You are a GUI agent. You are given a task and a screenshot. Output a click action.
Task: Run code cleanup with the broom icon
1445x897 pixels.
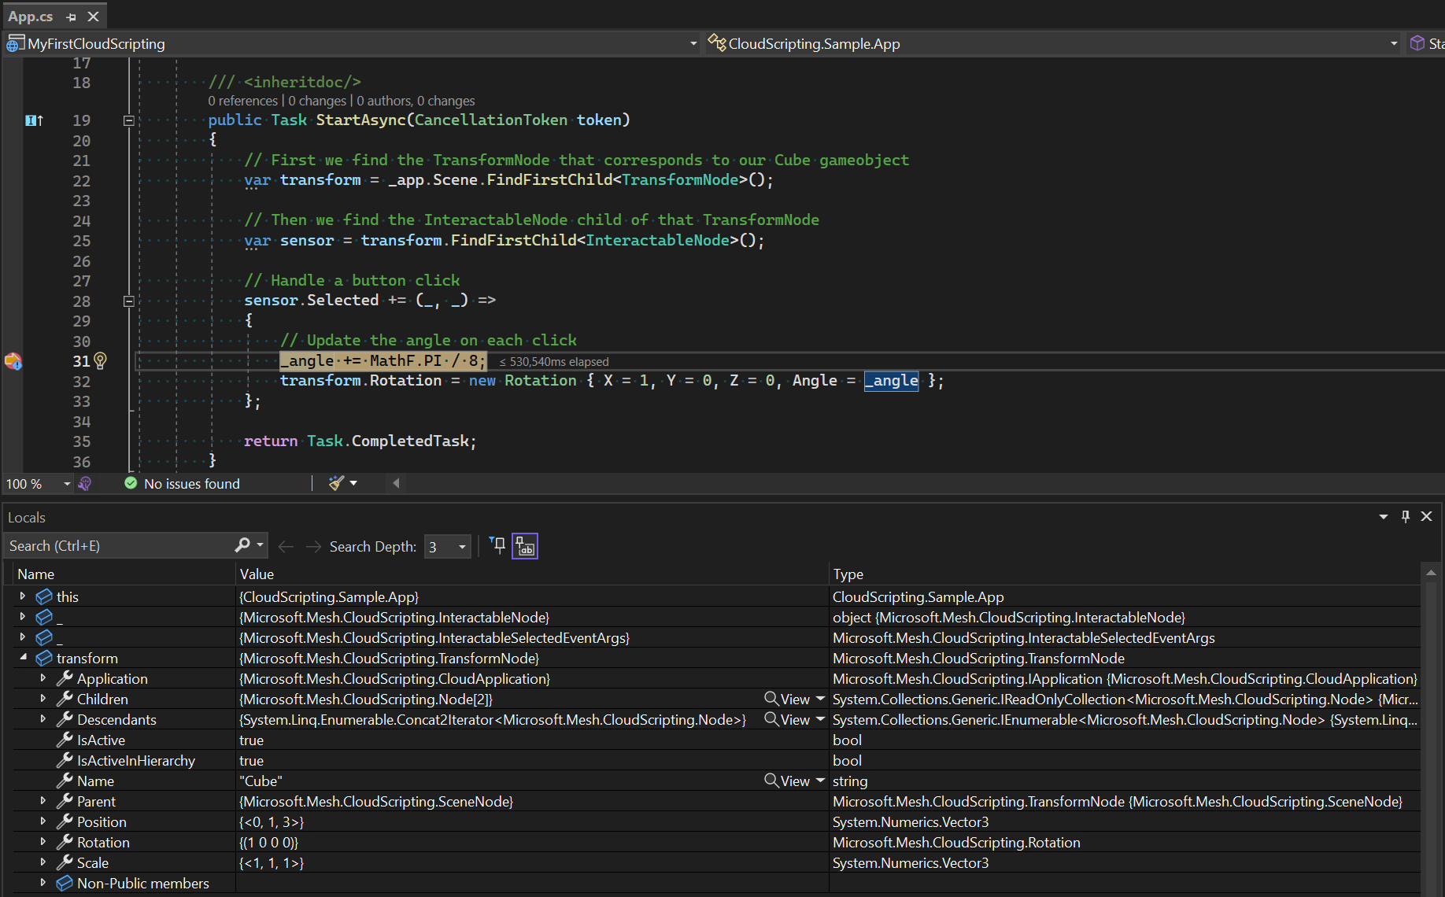point(336,482)
